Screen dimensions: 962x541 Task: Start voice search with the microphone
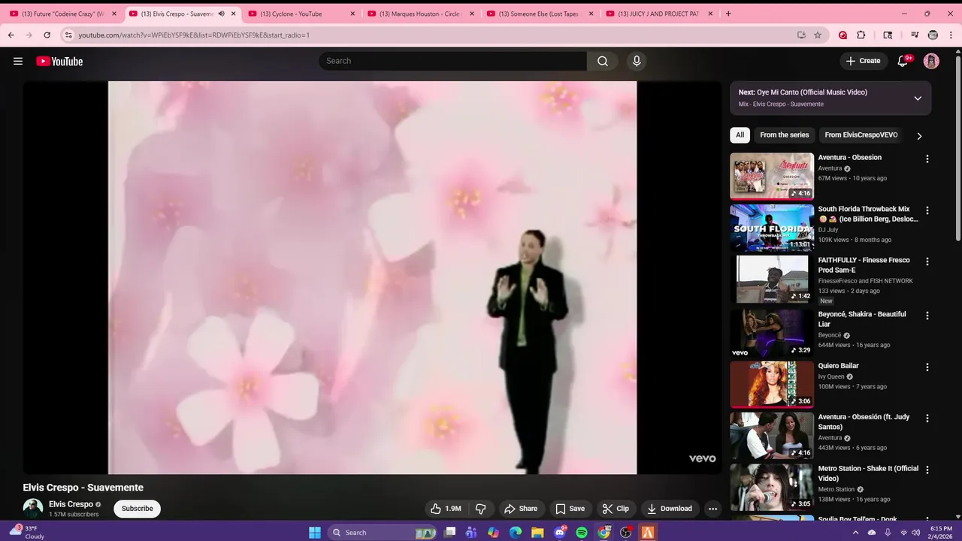pyautogui.click(x=637, y=61)
